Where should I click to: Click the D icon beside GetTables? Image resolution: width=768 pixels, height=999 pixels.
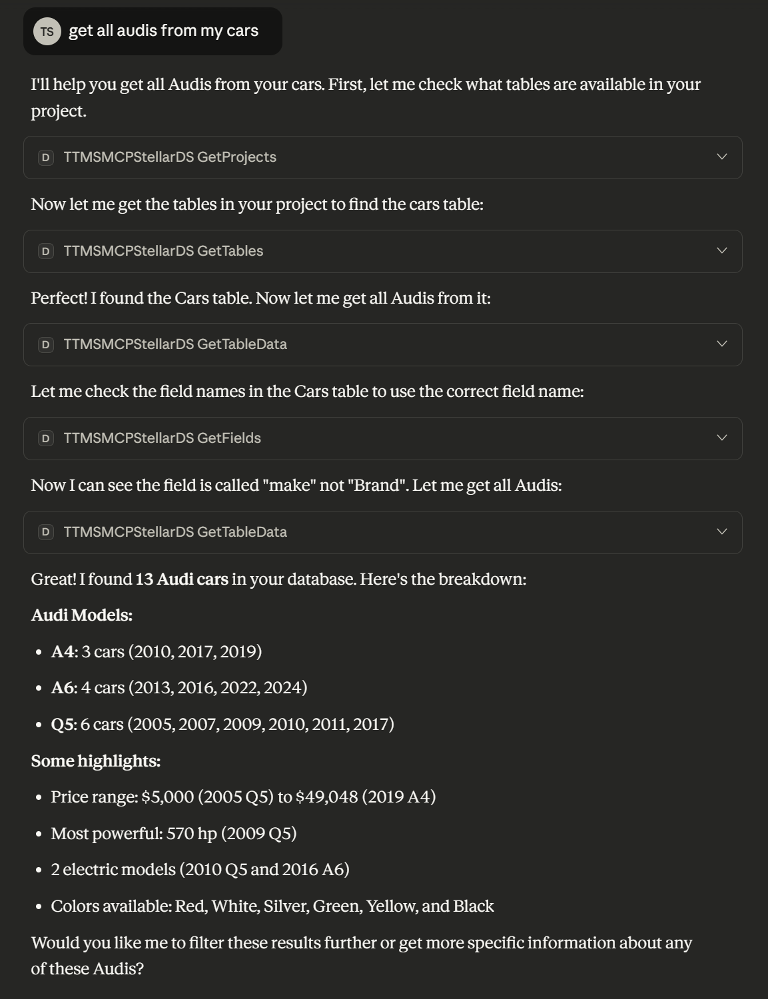pos(46,251)
